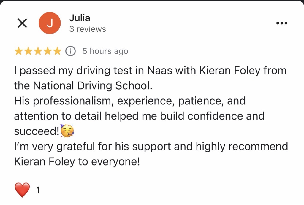
Task: Click the second star in the rating
Action: (x=28, y=51)
